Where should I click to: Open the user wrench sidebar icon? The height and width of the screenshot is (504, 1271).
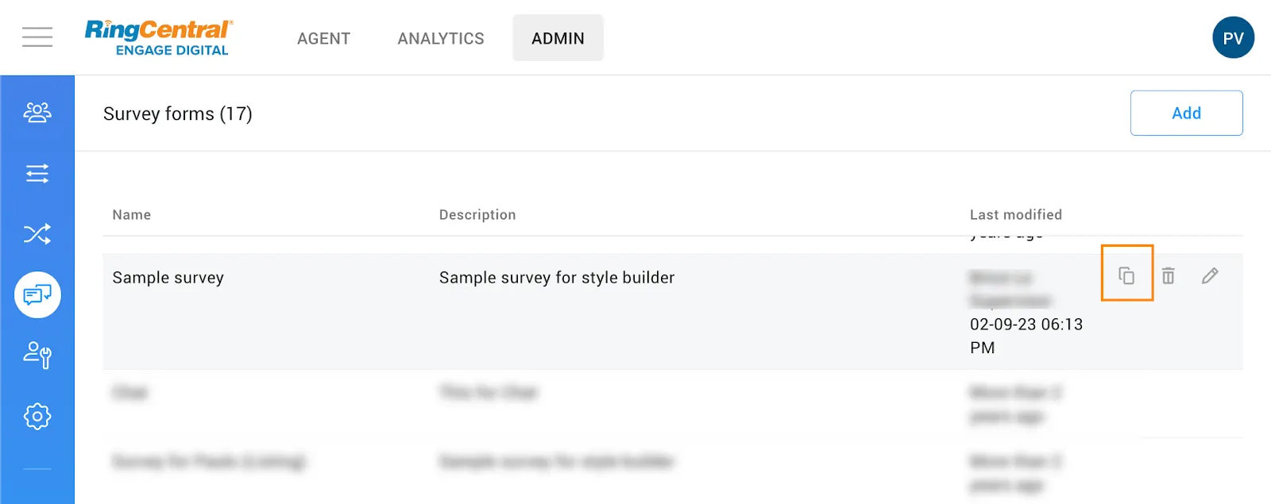[37, 355]
